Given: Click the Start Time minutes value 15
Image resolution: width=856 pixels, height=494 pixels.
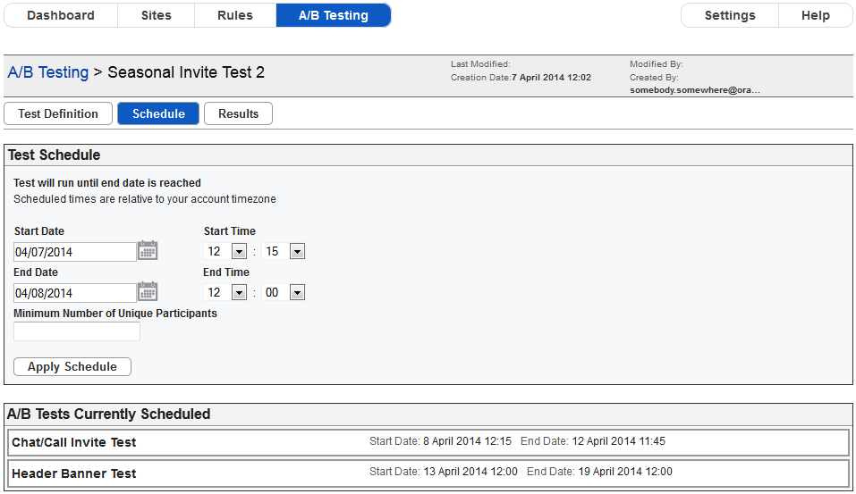Looking at the screenshot, I should pyautogui.click(x=272, y=251).
